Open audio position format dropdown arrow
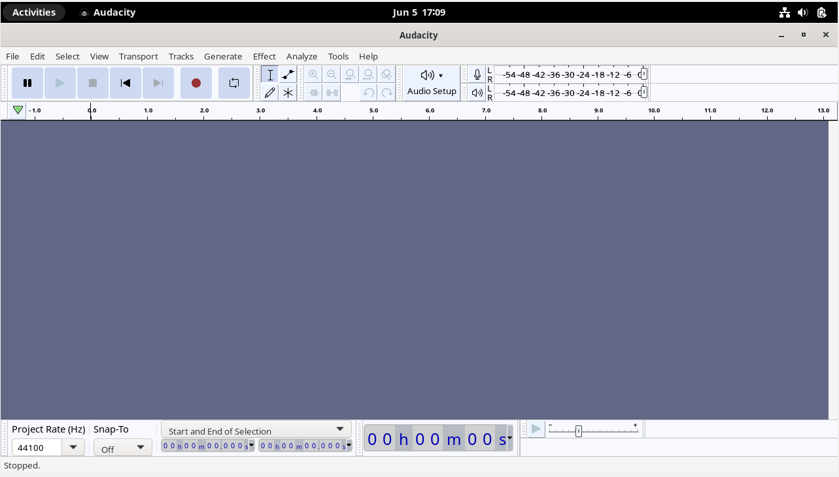 click(510, 438)
